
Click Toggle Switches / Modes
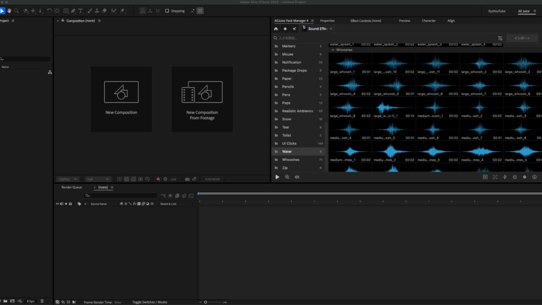point(149,302)
